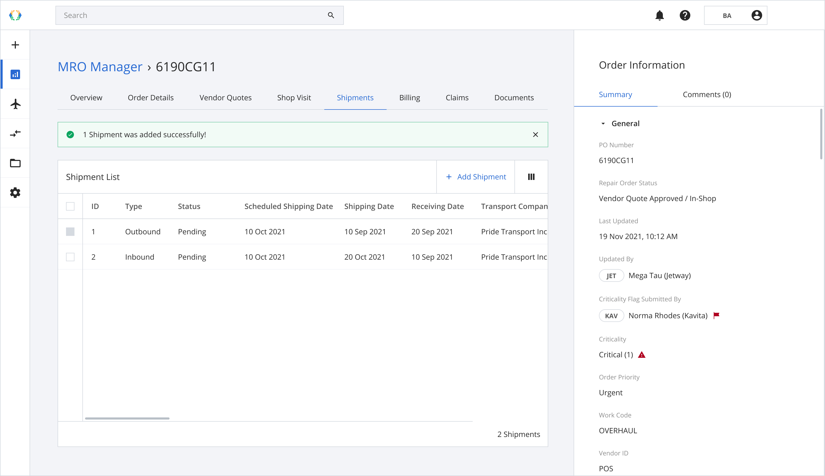
Task: Click the OVERHAUL work code value
Action: (x=618, y=431)
